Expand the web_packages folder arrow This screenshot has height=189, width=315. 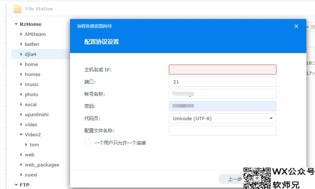(21, 165)
